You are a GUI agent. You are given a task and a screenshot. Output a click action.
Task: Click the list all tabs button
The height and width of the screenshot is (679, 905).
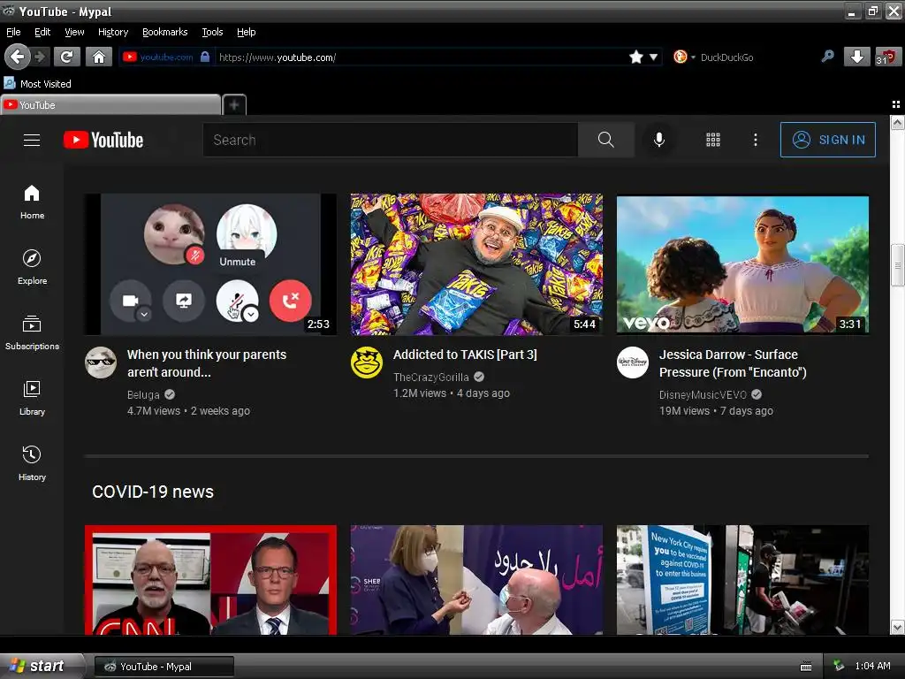pyautogui.click(x=896, y=104)
